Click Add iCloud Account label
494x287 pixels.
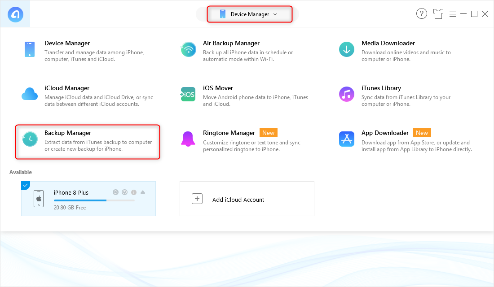tap(238, 200)
